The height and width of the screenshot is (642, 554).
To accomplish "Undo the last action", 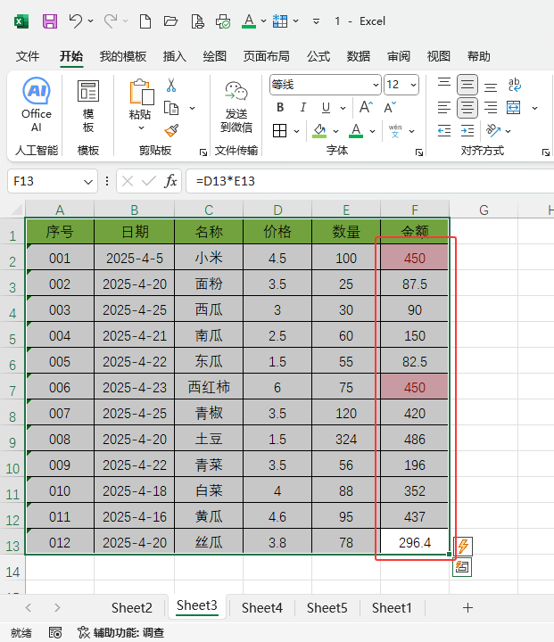I will click(x=76, y=21).
